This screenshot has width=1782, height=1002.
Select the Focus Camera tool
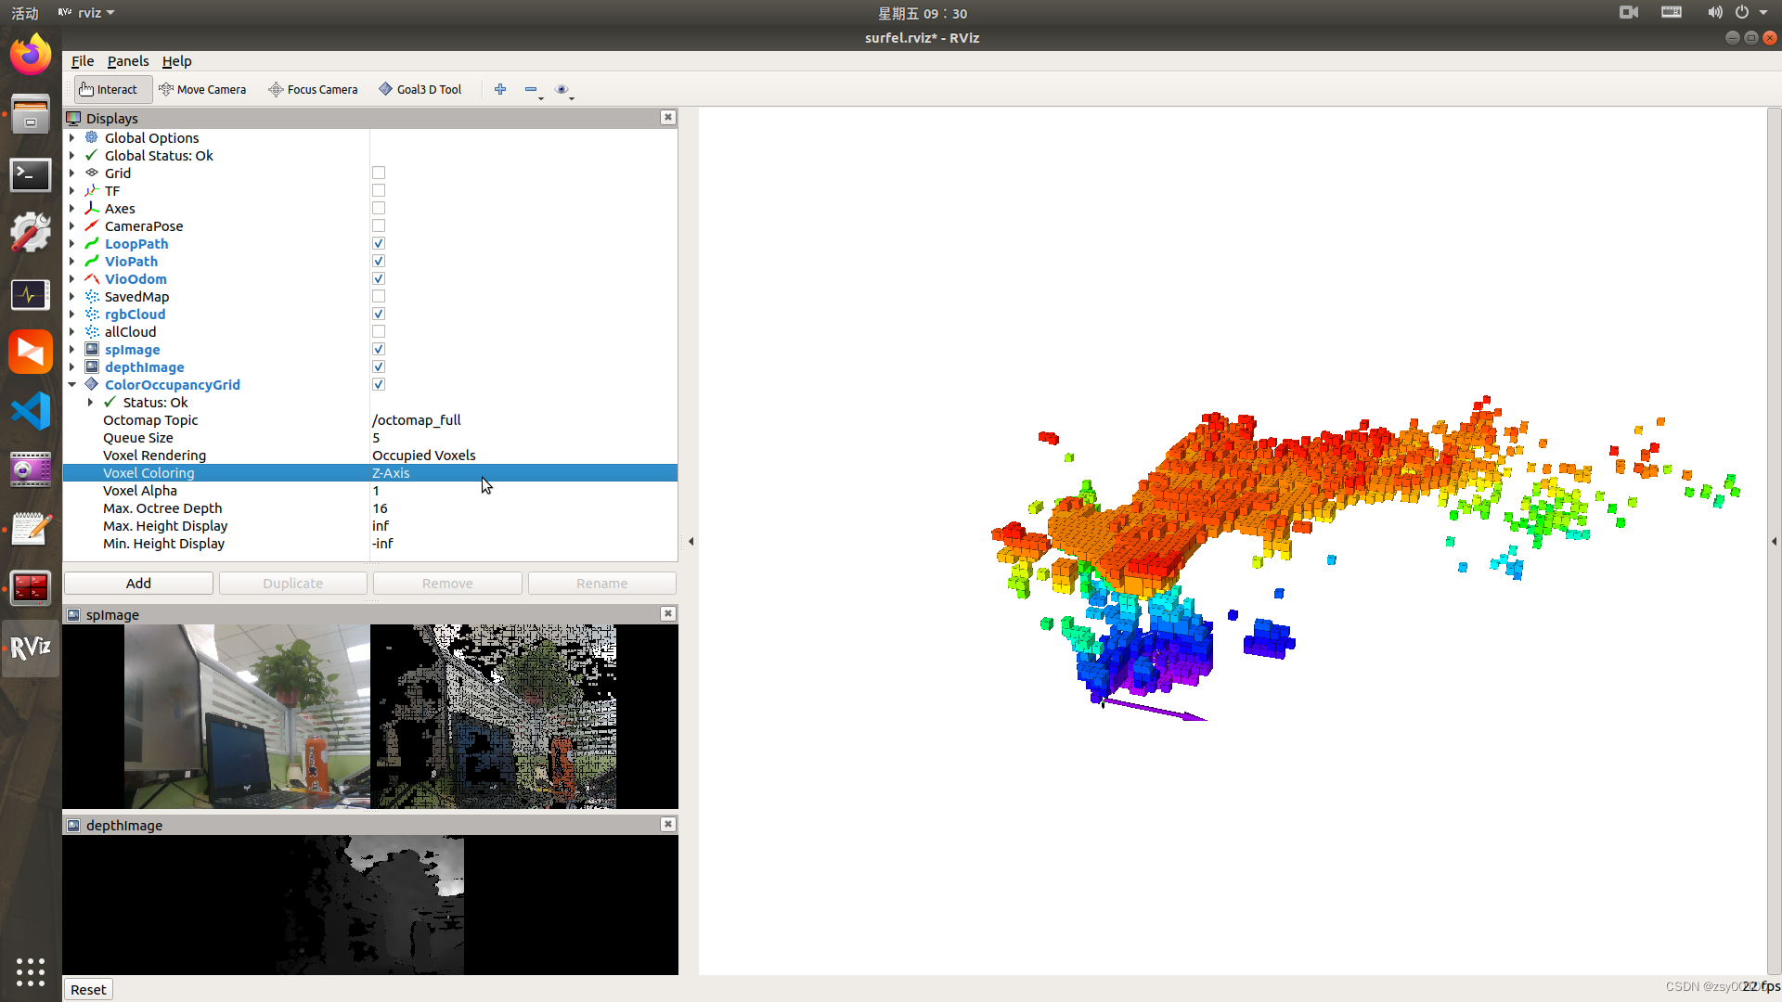[313, 89]
